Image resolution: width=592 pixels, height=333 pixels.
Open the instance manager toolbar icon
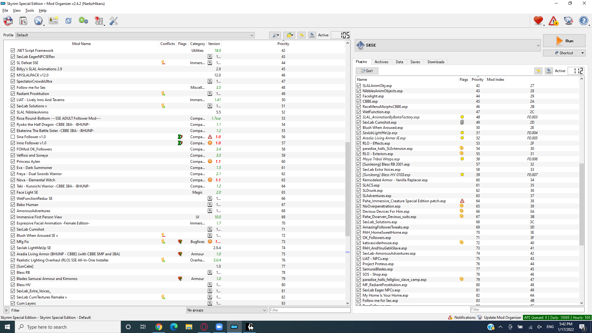pyautogui.click(x=8, y=21)
